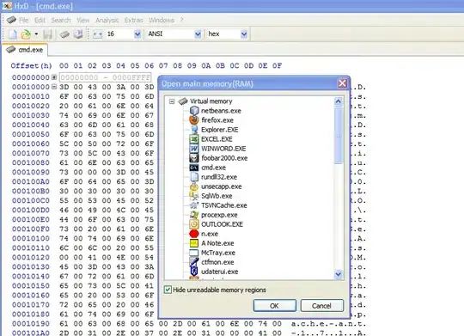The width and height of the screenshot is (464, 336).
Task: Click the Open file toolbar icon
Action: [x=26, y=34]
